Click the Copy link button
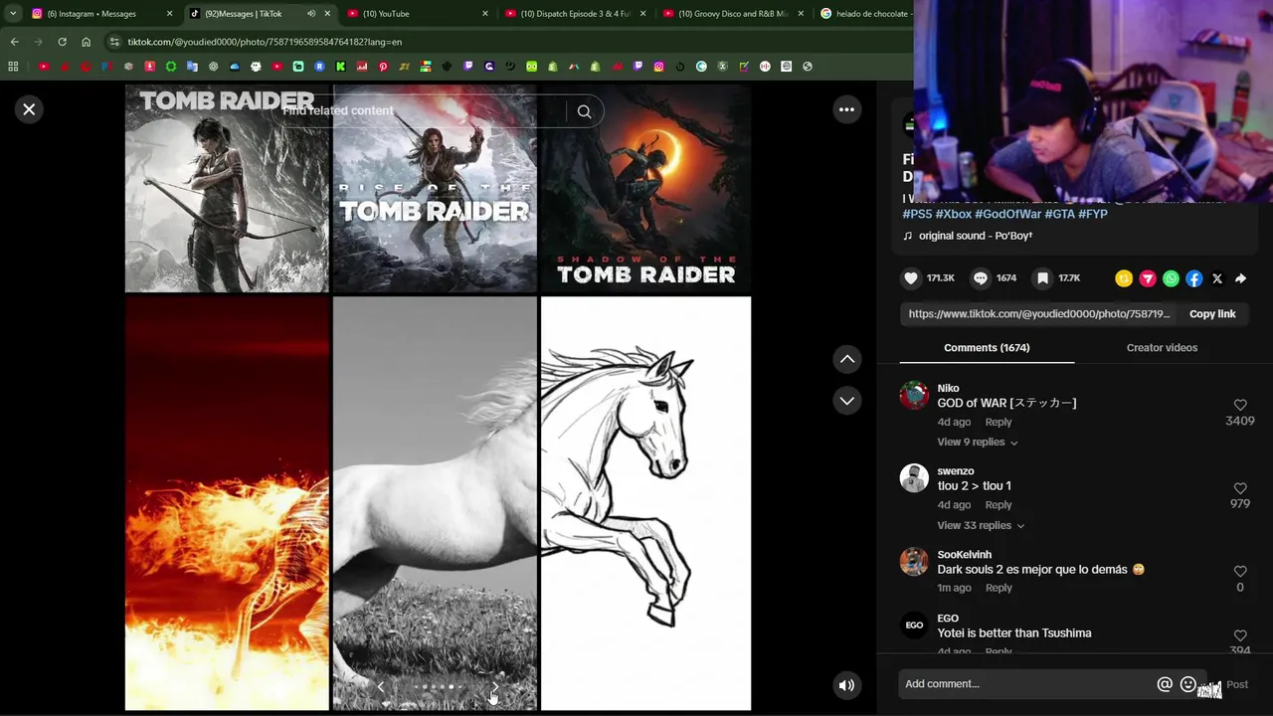 (1212, 314)
